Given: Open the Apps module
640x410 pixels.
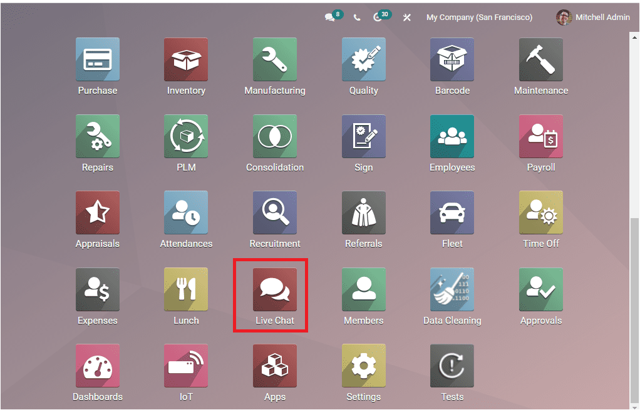Looking at the screenshot, I should pos(275,366).
